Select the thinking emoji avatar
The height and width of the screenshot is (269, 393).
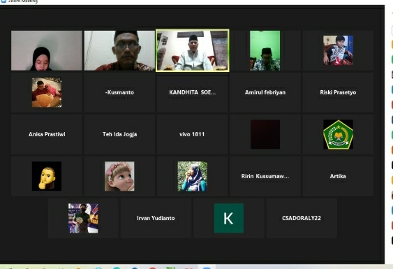(x=47, y=176)
